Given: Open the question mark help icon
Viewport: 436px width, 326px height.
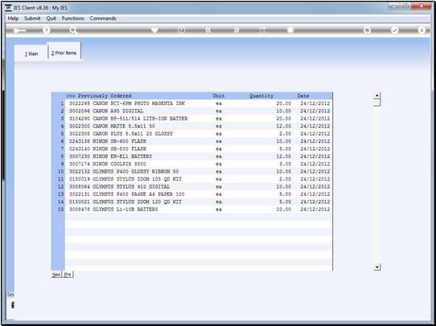Looking at the screenshot, I should pyautogui.click(x=47, y=31).
